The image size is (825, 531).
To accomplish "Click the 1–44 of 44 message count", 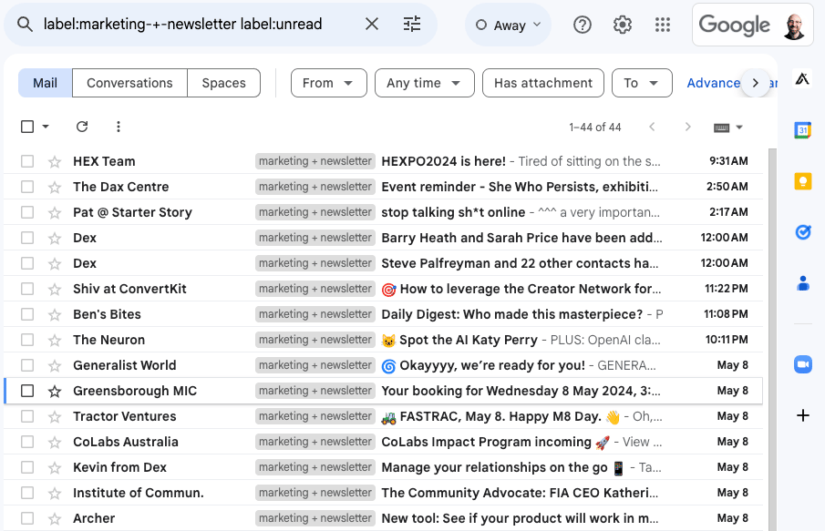I will (x=595, y=128).
